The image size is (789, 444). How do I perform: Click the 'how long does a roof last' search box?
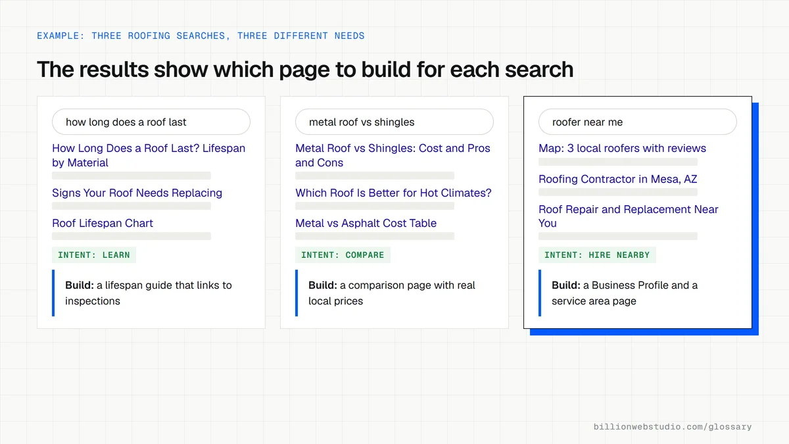(x=151, y=122)
